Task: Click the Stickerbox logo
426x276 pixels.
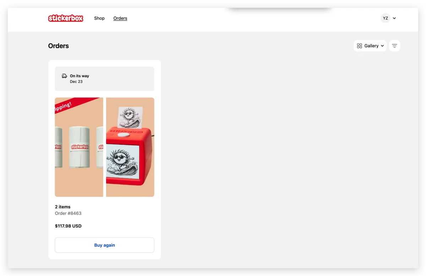Action: 66,18
